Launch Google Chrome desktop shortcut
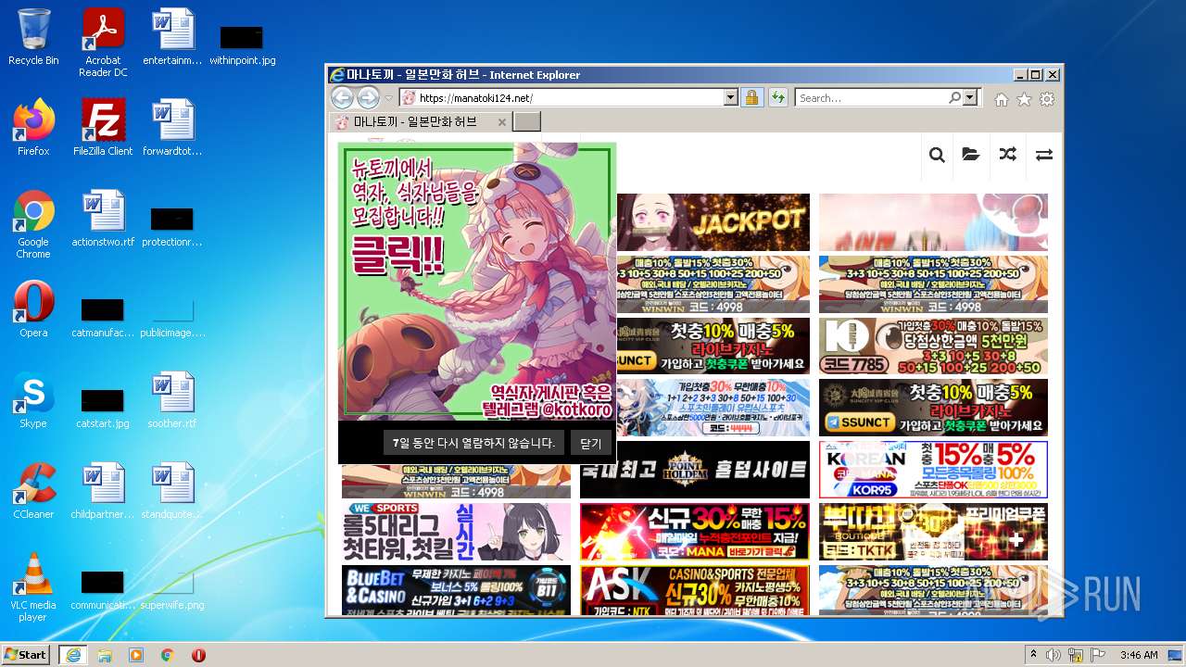The image size is (1186, 667). click(x=33, y=225)
